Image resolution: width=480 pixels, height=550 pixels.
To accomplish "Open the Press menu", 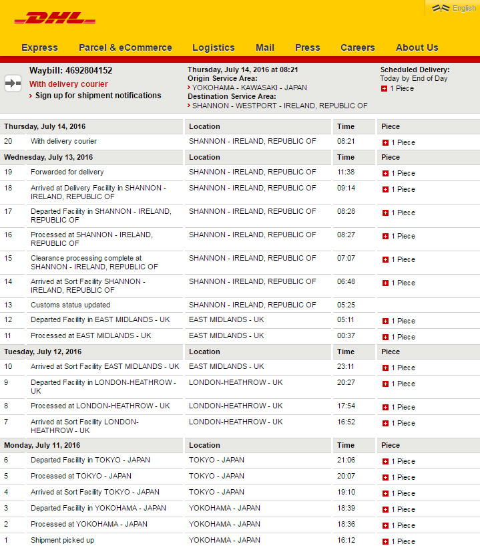I will tap(308, 47).
